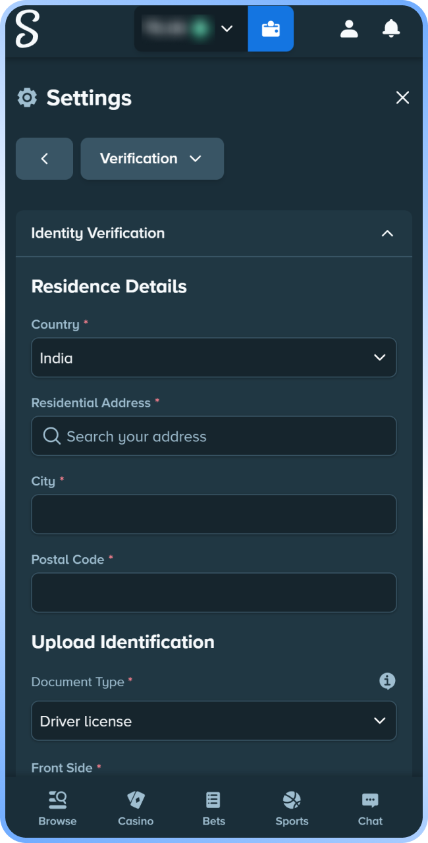The image size is (428, 843).
Task: Click the Upload Identification heading
Action: 123,642
